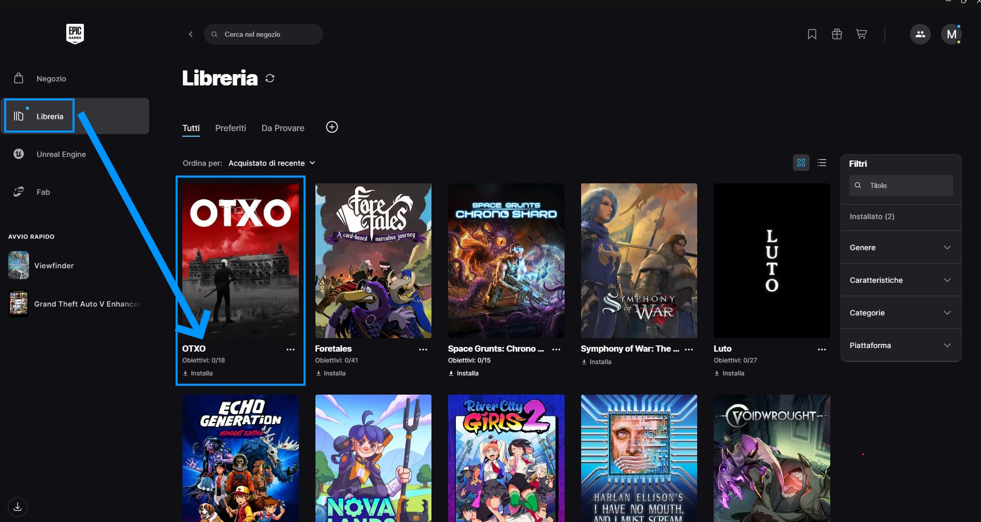Select the Da Provare tab
The image size is (981, 522).
coord(283,128)
